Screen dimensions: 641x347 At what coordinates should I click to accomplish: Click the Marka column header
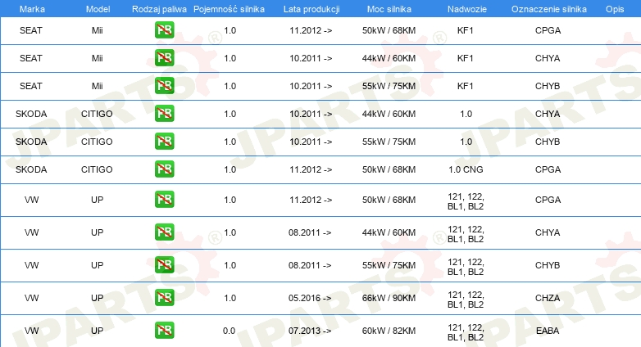[32, 9]
